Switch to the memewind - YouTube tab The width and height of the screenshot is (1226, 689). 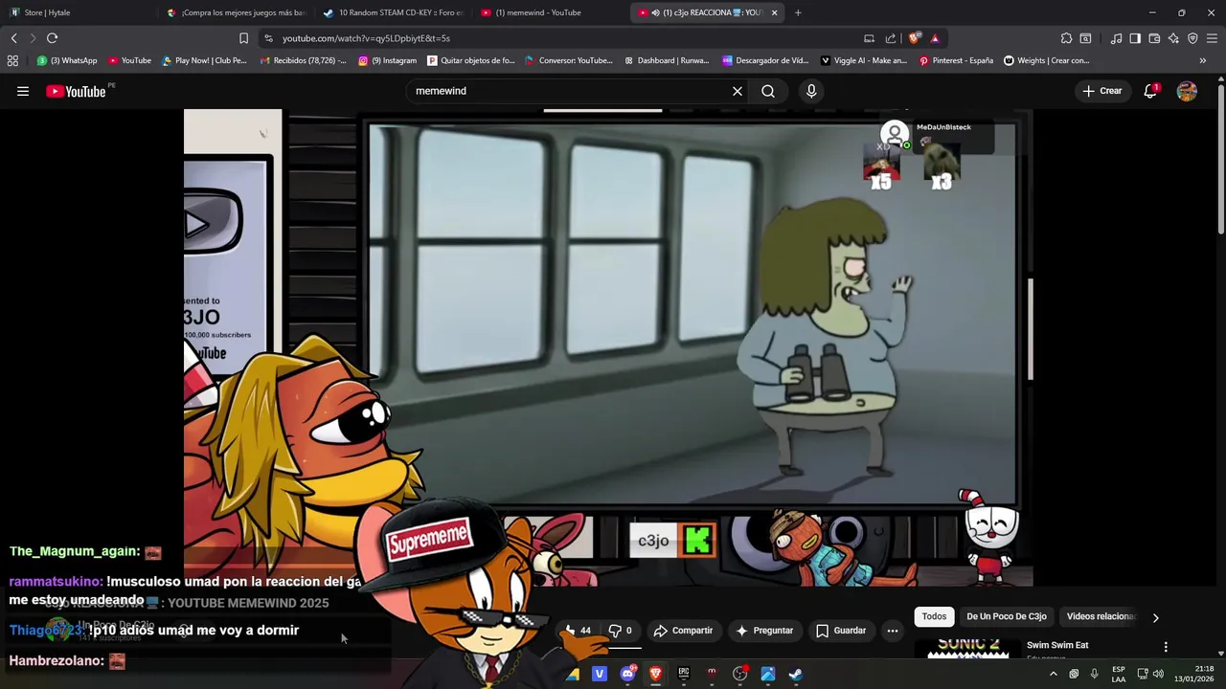[x=551, y=12]
